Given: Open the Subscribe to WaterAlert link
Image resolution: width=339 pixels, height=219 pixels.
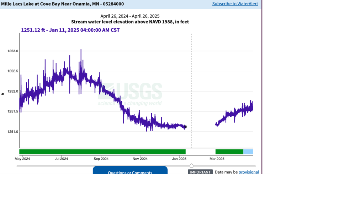Looking at the screenshot, I should coord(235,4).
